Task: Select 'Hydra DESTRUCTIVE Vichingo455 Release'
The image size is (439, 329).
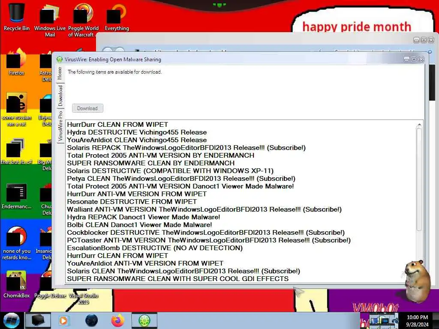Action: coord(137,132)
